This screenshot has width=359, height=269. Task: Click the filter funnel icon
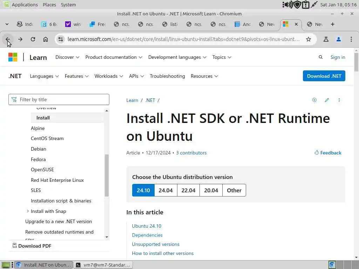[14, 99]
